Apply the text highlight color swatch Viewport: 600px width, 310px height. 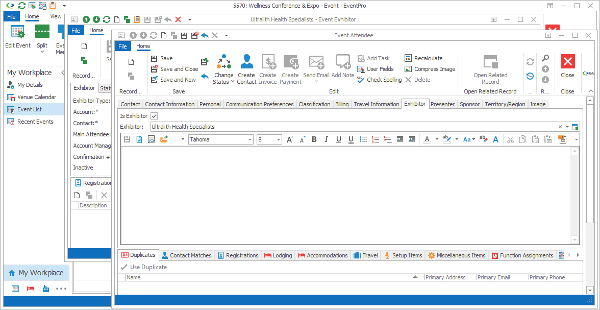[x=446, y=140]
